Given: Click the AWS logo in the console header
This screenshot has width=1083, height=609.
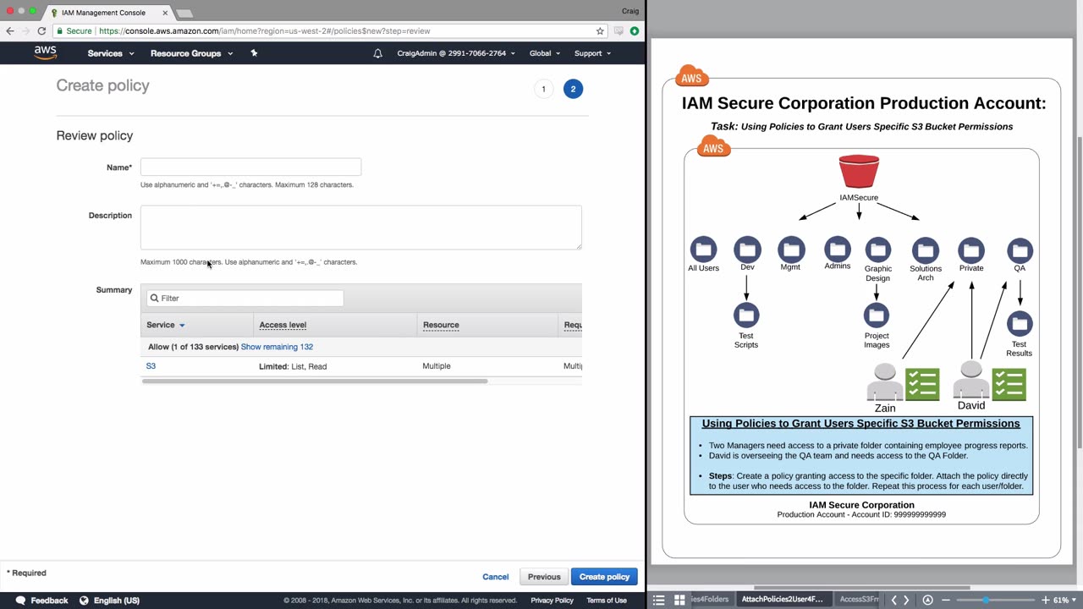Looking at the screenshot, I should tap(45, 53).
